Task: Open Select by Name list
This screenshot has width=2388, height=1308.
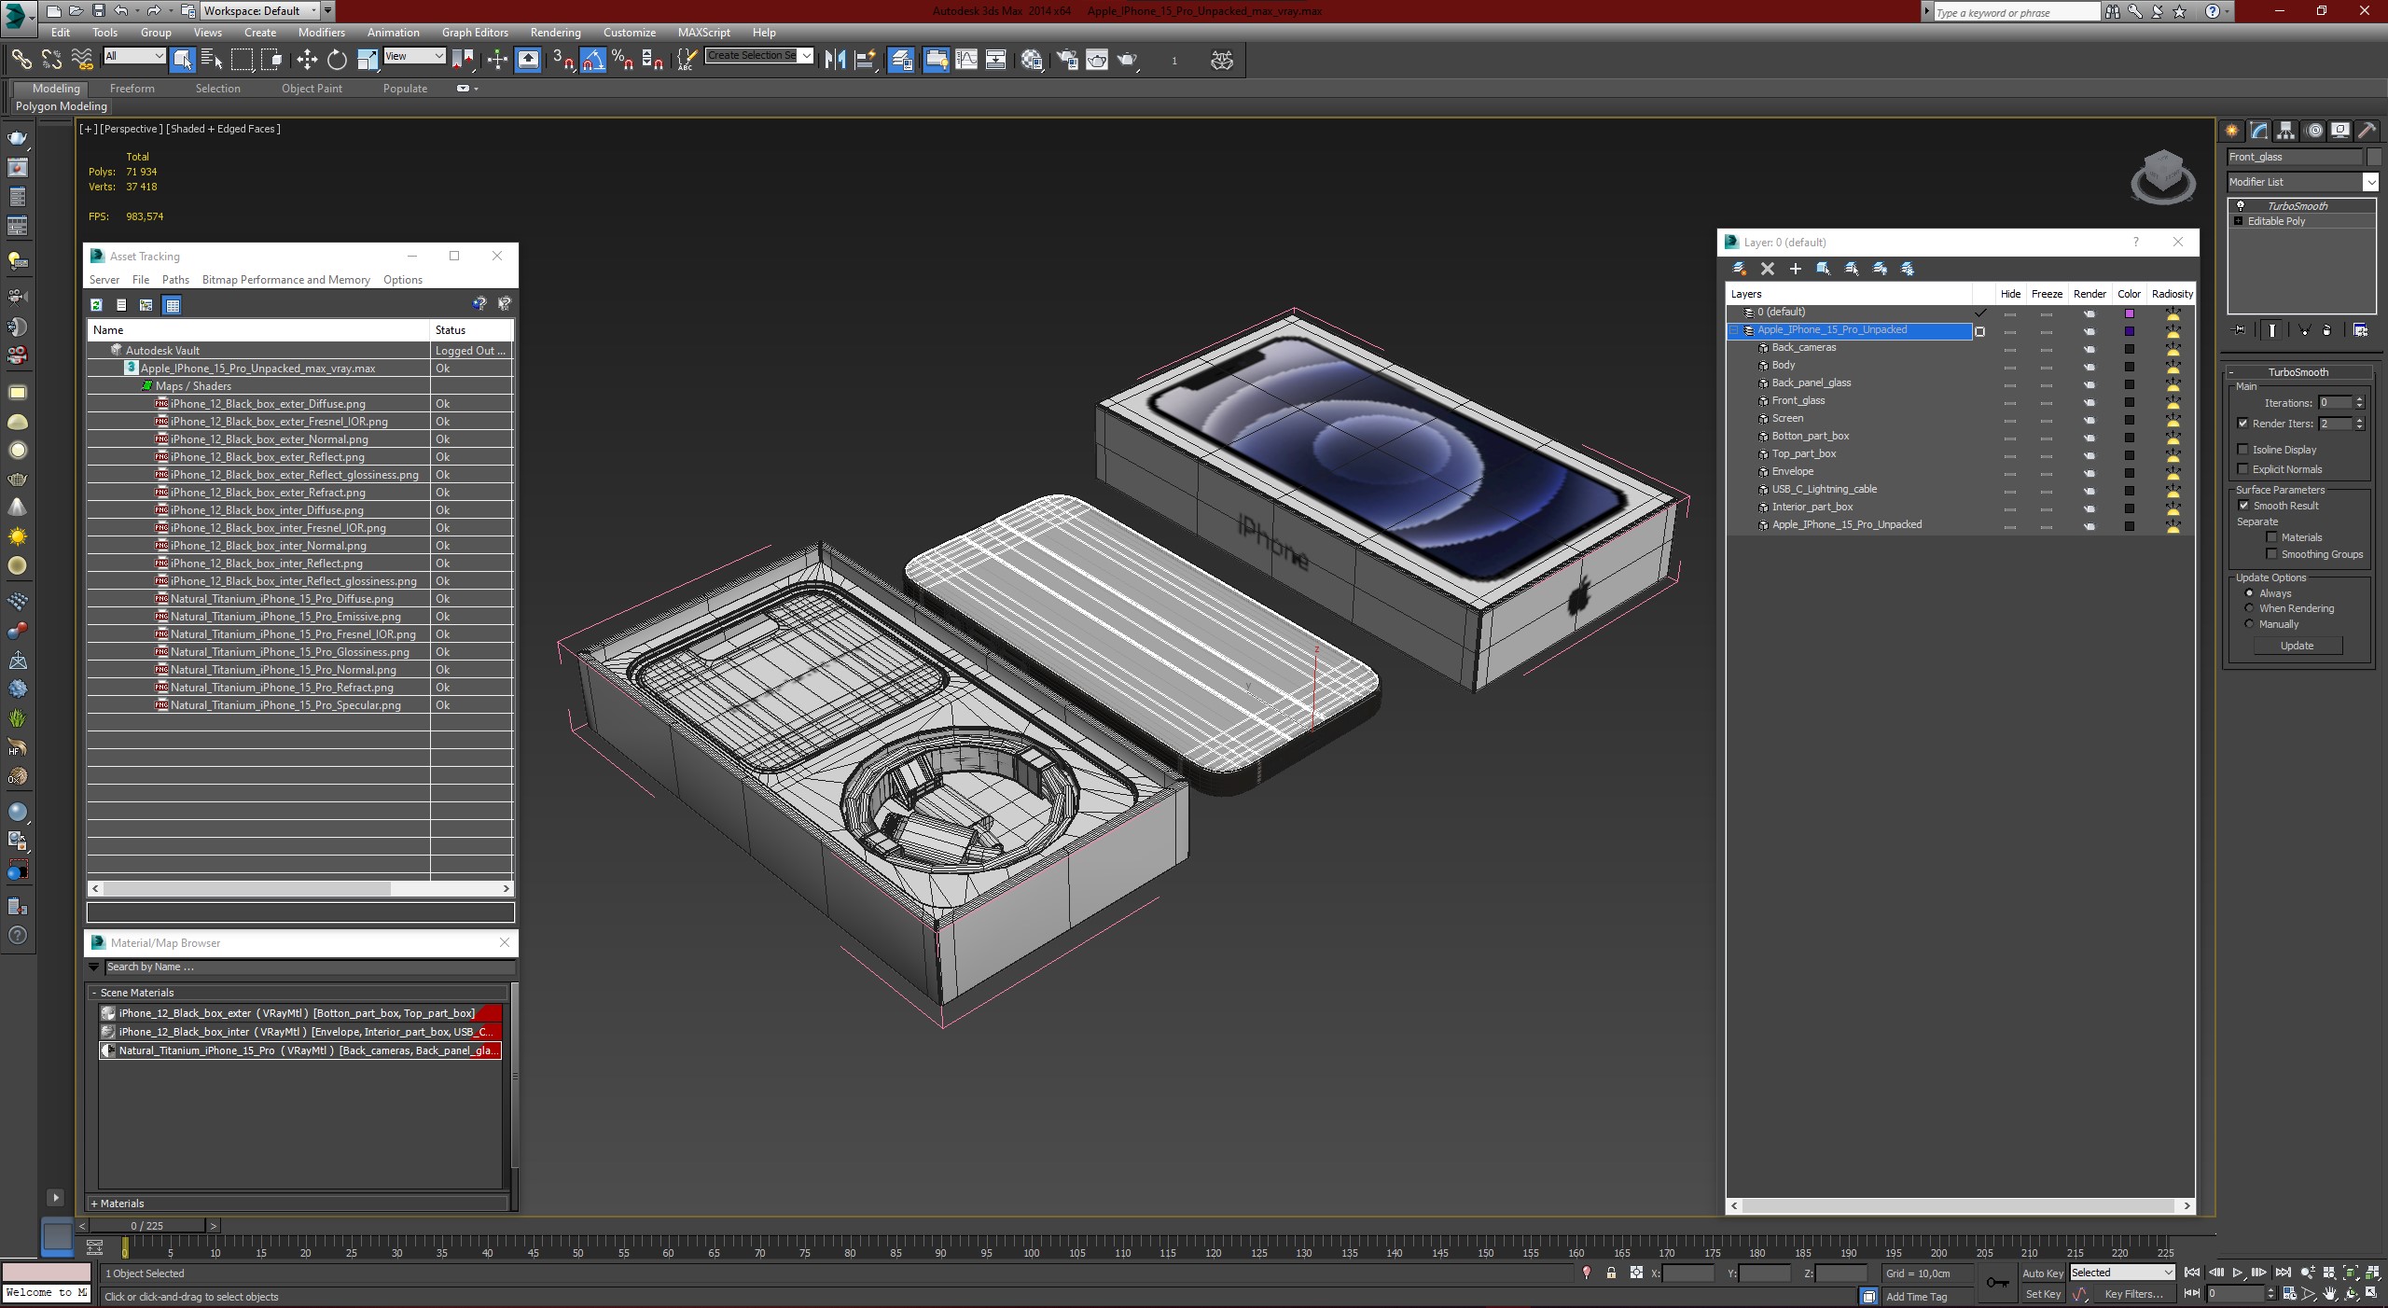Action: (x=212, y=60)
